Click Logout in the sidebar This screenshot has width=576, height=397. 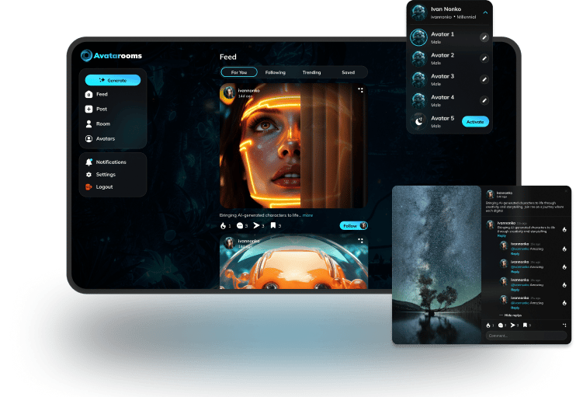pos(99,187)
